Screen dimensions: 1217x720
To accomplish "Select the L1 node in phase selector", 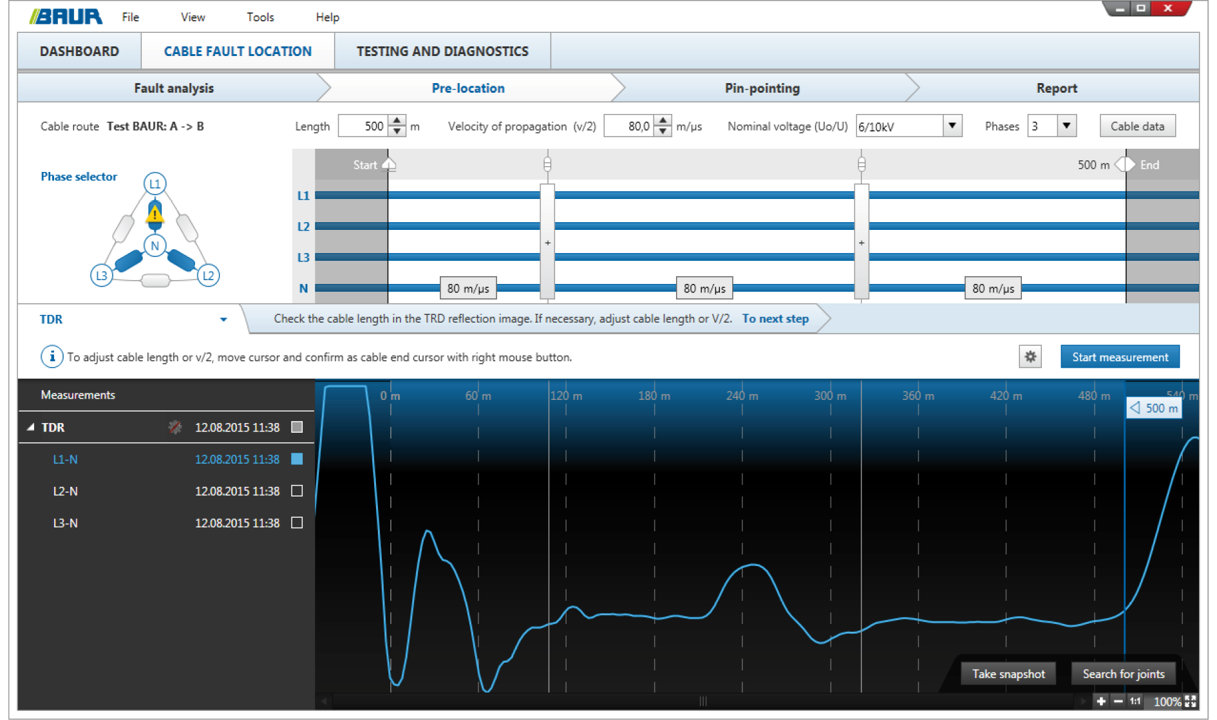I will tap(155, 184).
